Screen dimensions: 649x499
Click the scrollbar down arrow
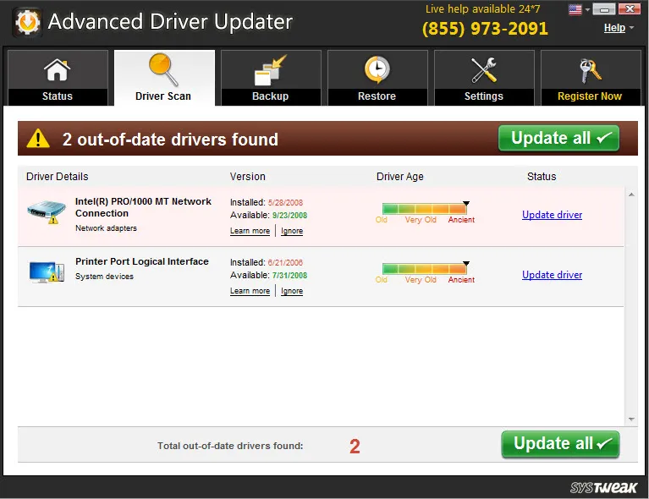pyautogui.click(x=631, y=419)
